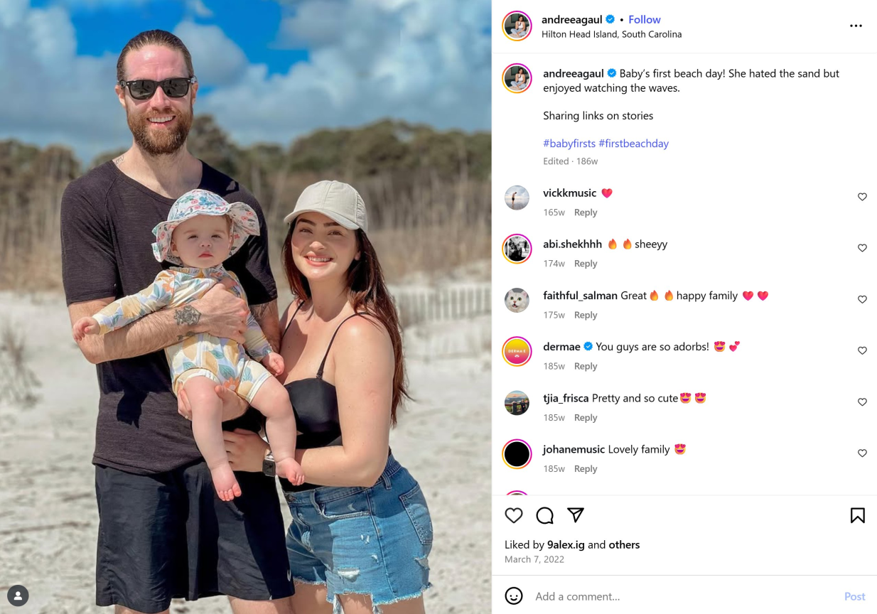Like vickkmusic's comment
Image resolution: width=877 pixels, height=614 pixels.
[x=862, y=197]
